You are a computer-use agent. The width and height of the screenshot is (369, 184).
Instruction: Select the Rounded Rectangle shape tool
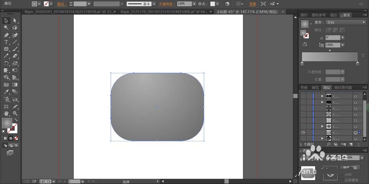click(x=6, y=49)
